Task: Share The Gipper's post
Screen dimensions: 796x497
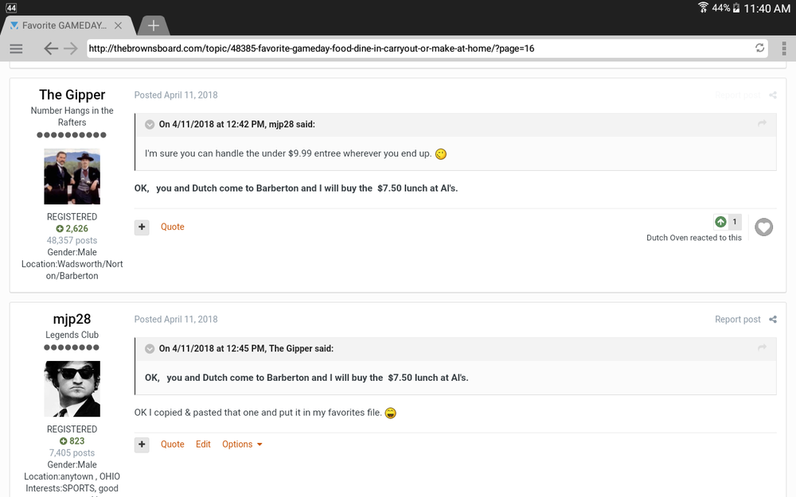Action: [773, 95]
